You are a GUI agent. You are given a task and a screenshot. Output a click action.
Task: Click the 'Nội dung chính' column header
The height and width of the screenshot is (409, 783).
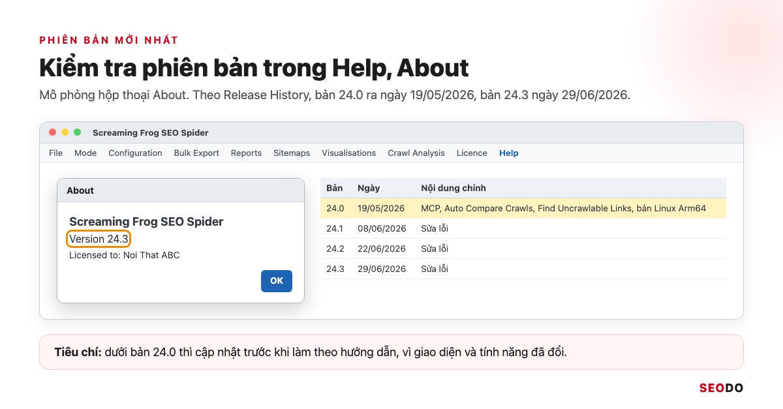click(453, 188)
